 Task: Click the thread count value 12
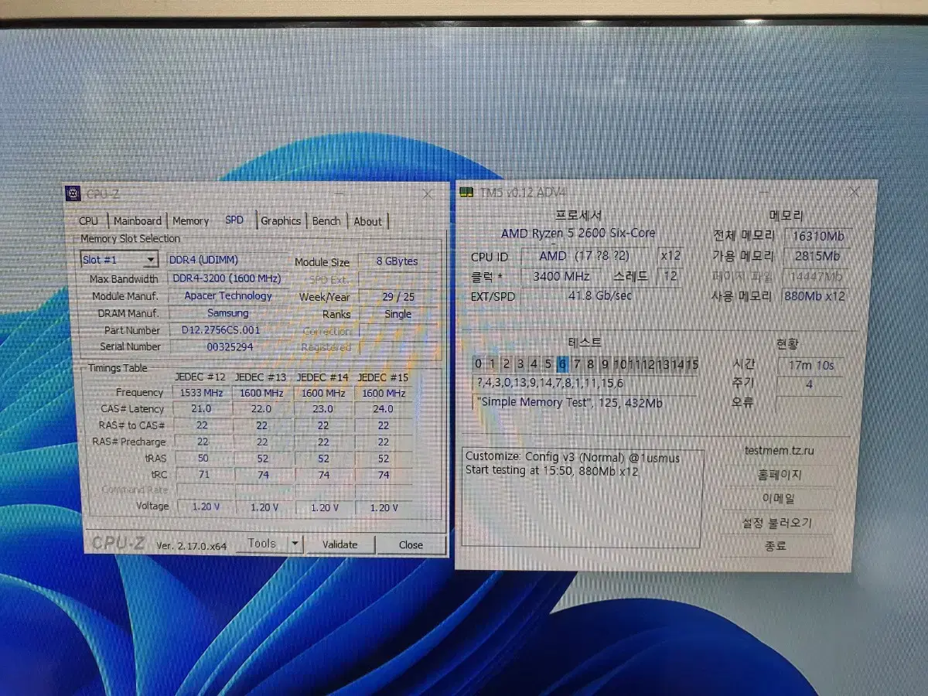tap(669, 276)
